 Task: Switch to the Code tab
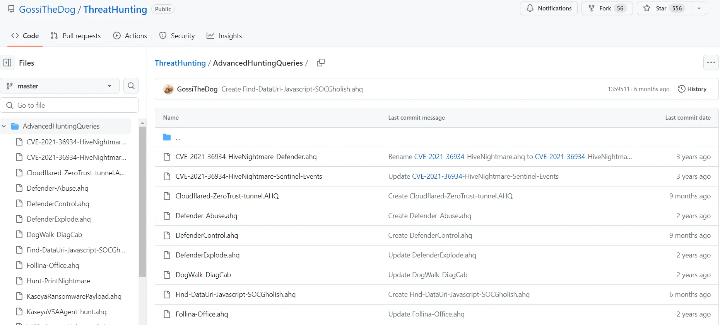25,36
